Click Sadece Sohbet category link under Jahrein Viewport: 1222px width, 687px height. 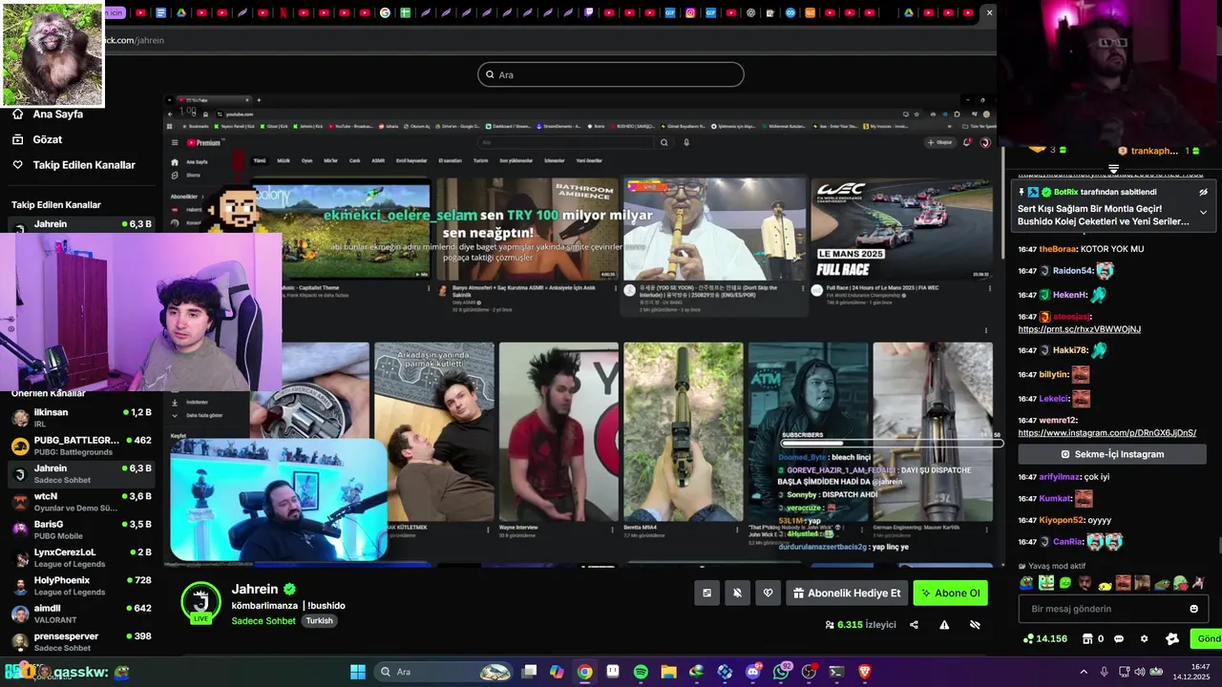(263, 621)
